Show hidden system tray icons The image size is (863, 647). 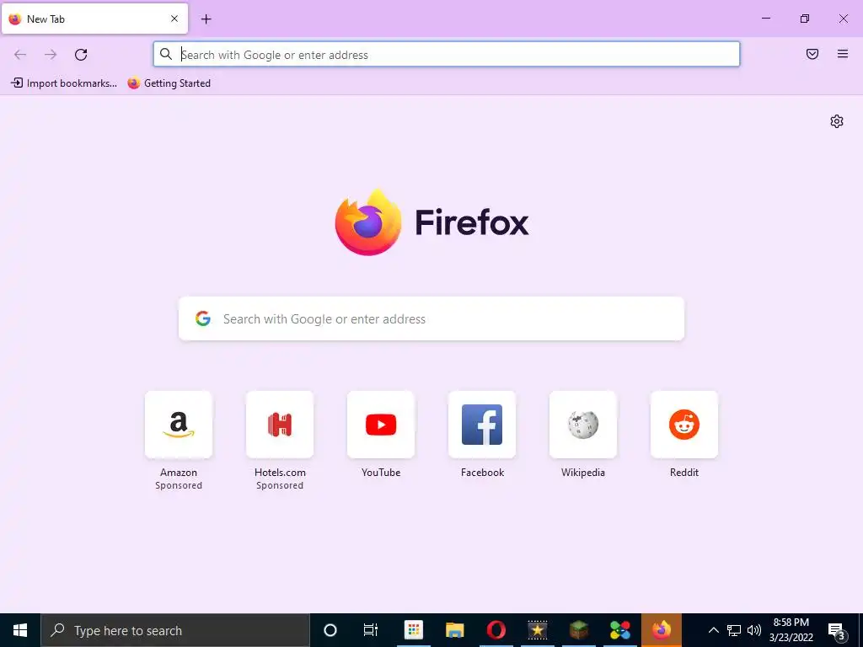[713, 630]
